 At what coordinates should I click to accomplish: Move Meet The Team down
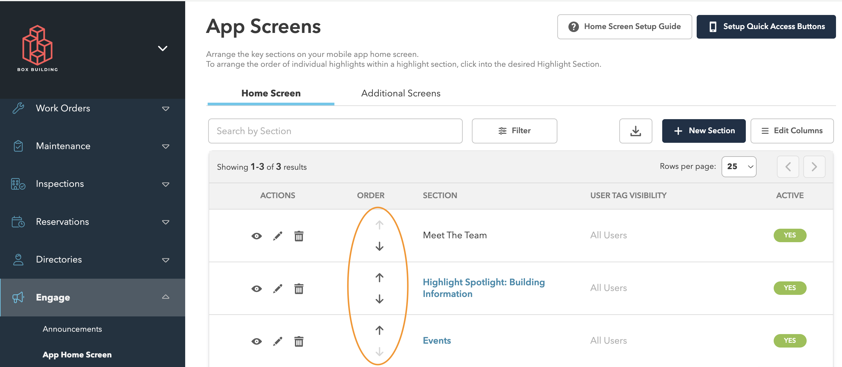coord(379,246)
